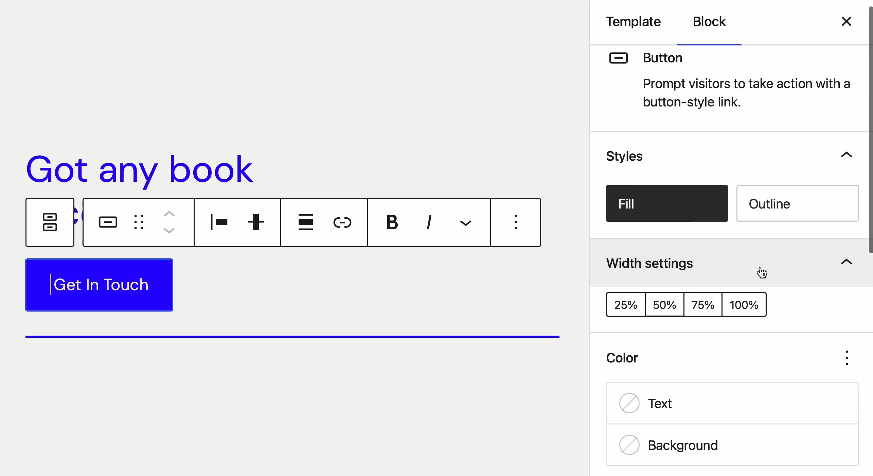Click the move up/down stepper icon

[170, 222]
